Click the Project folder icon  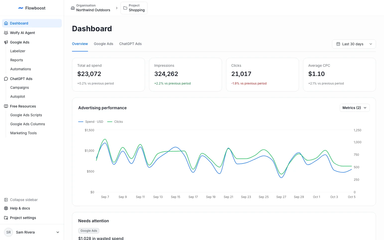(125, 8)
